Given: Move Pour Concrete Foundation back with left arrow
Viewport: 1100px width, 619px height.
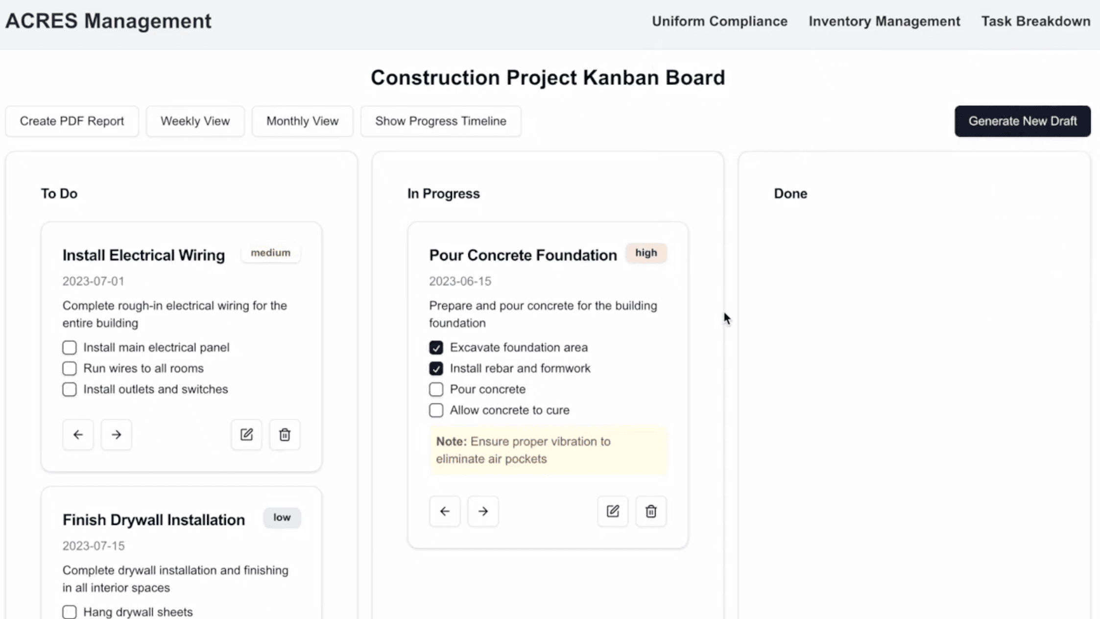Looking at the screenshot, I should tap(445, 511).
